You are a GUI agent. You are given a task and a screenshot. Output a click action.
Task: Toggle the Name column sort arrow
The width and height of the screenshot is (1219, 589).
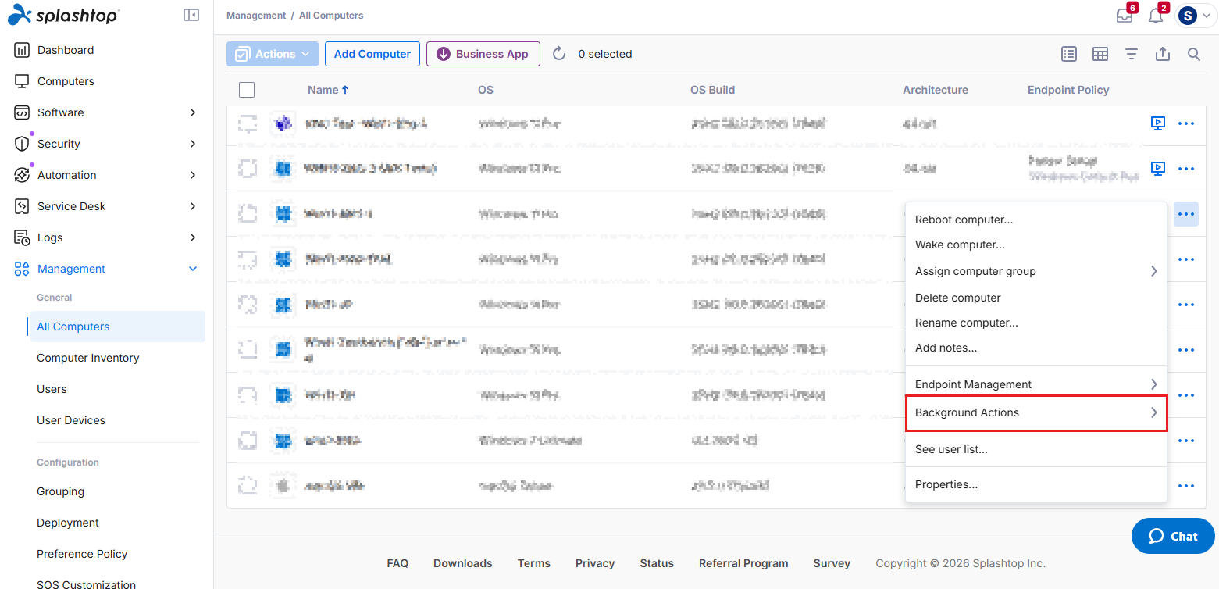(345, 90)
